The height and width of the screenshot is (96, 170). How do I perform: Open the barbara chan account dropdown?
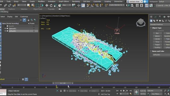pos(135,2)
